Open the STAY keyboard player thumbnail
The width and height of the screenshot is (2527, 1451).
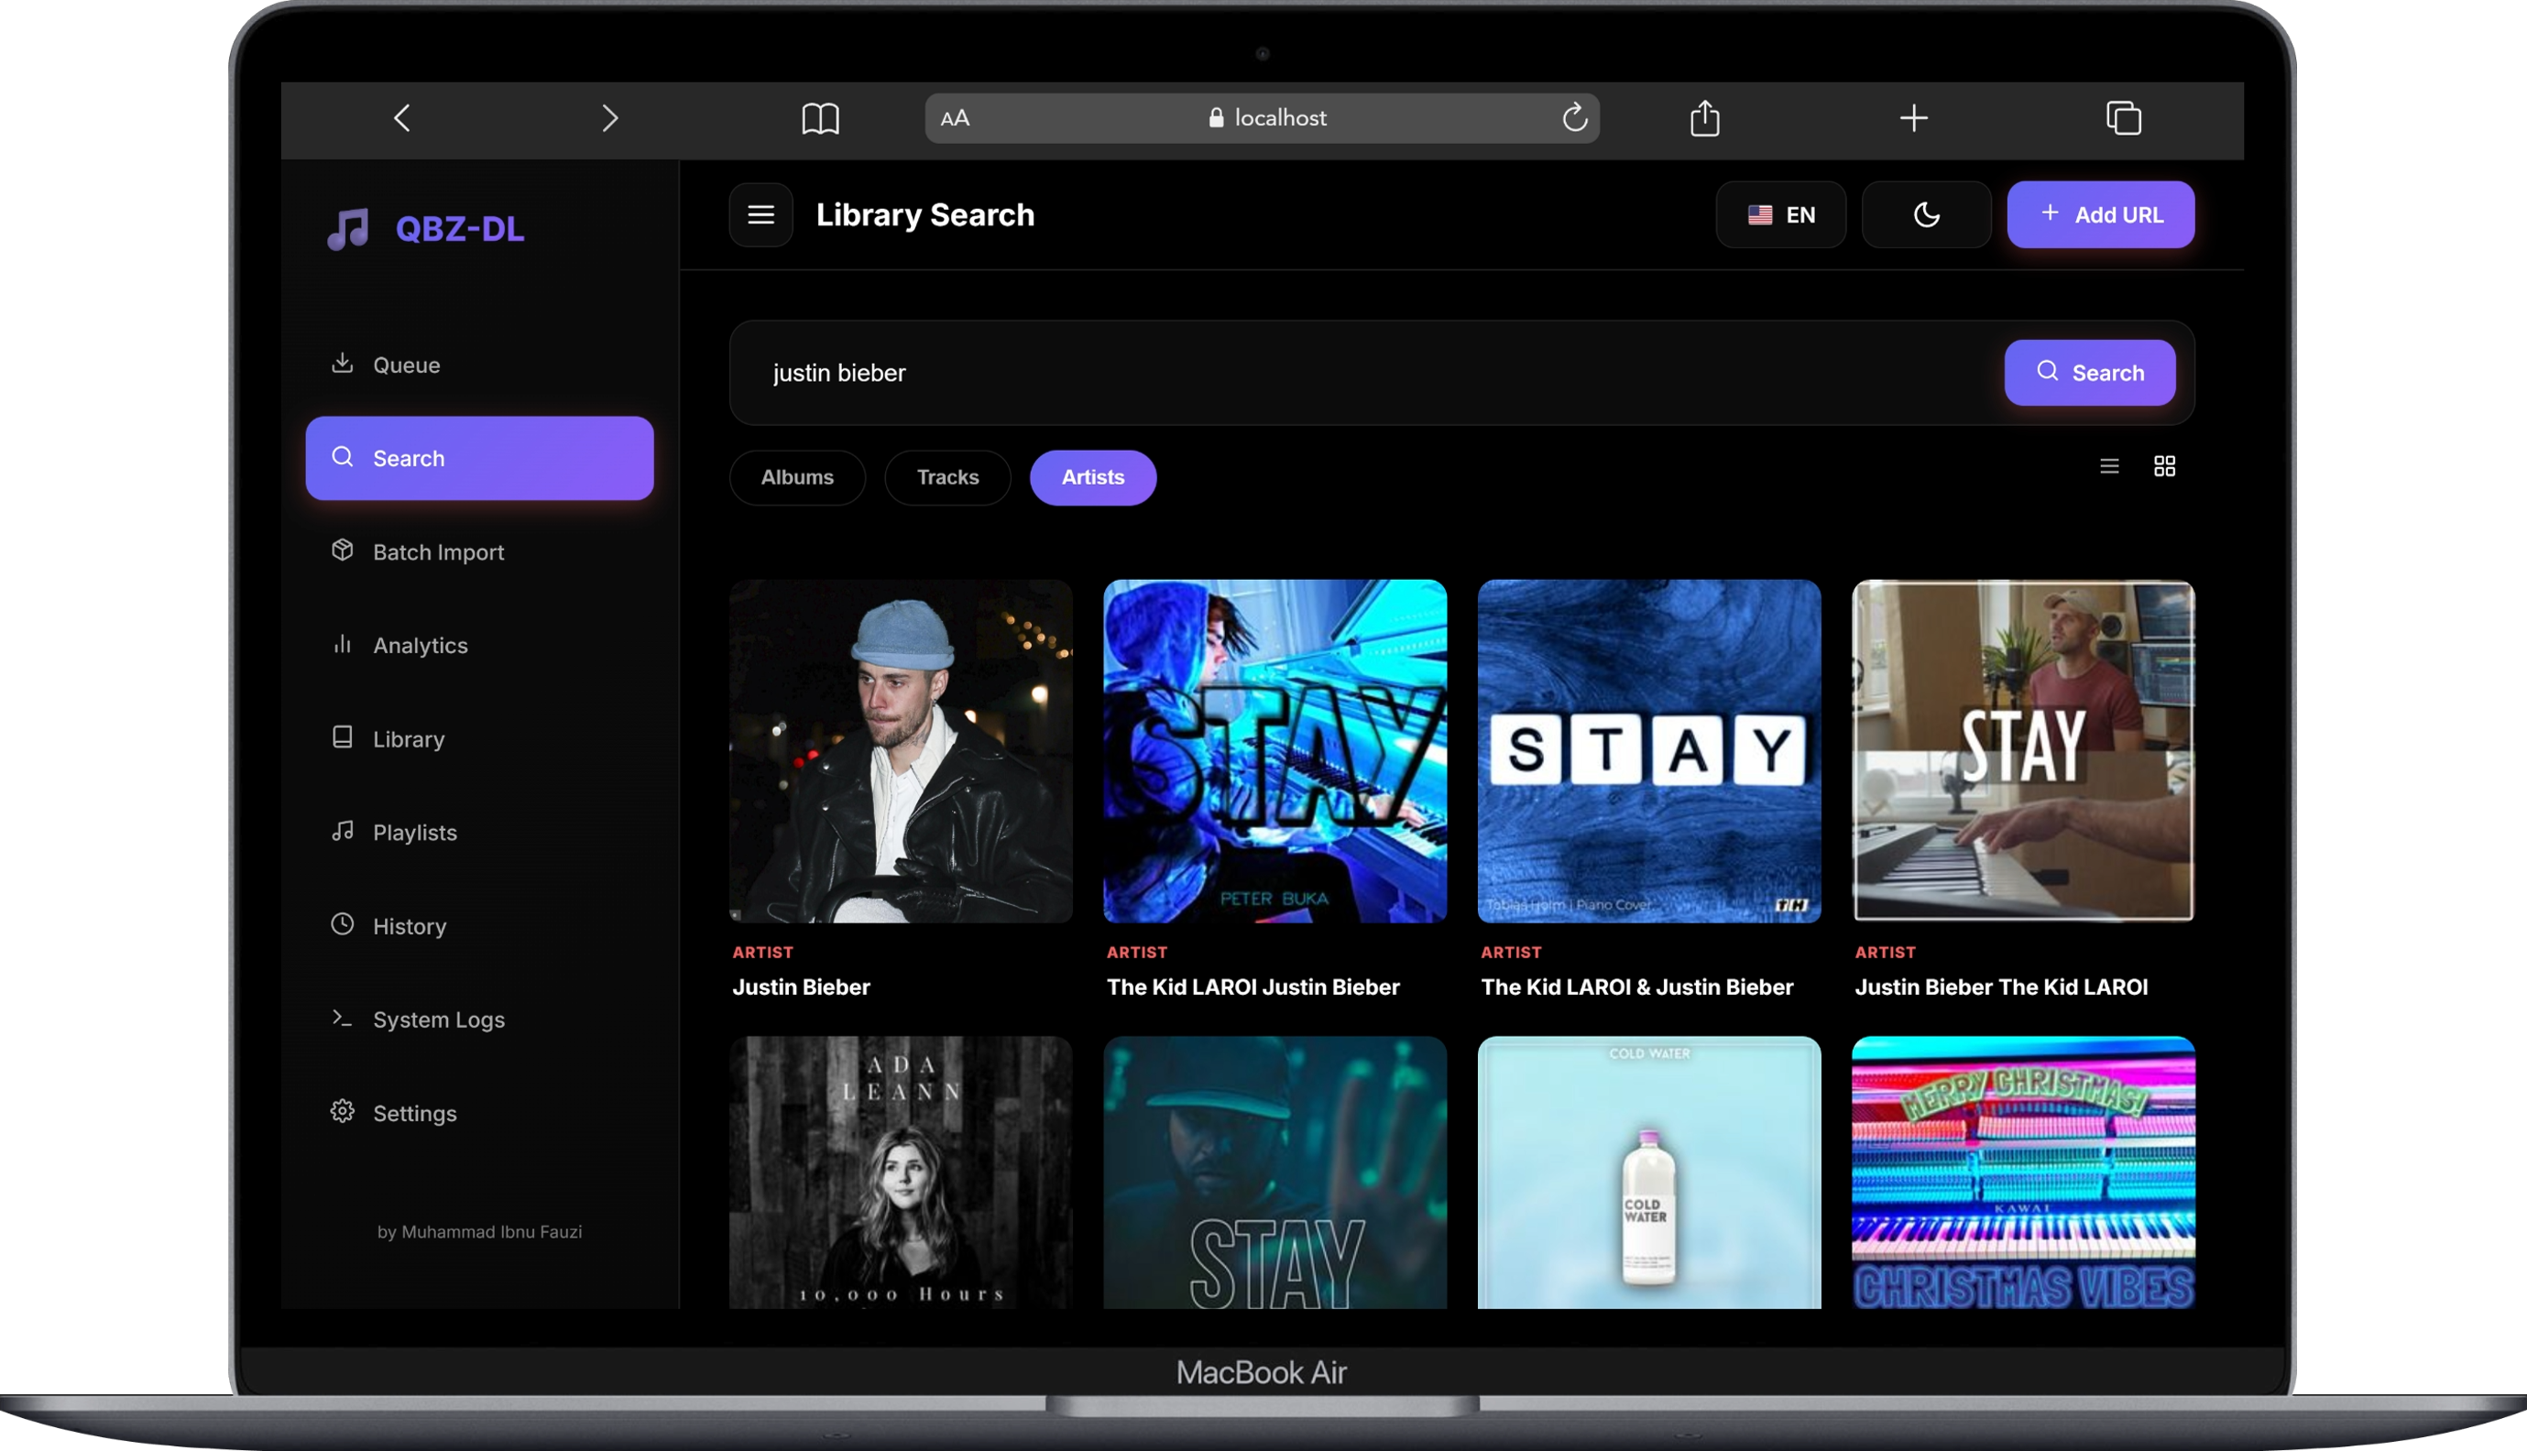[2023, 751]
